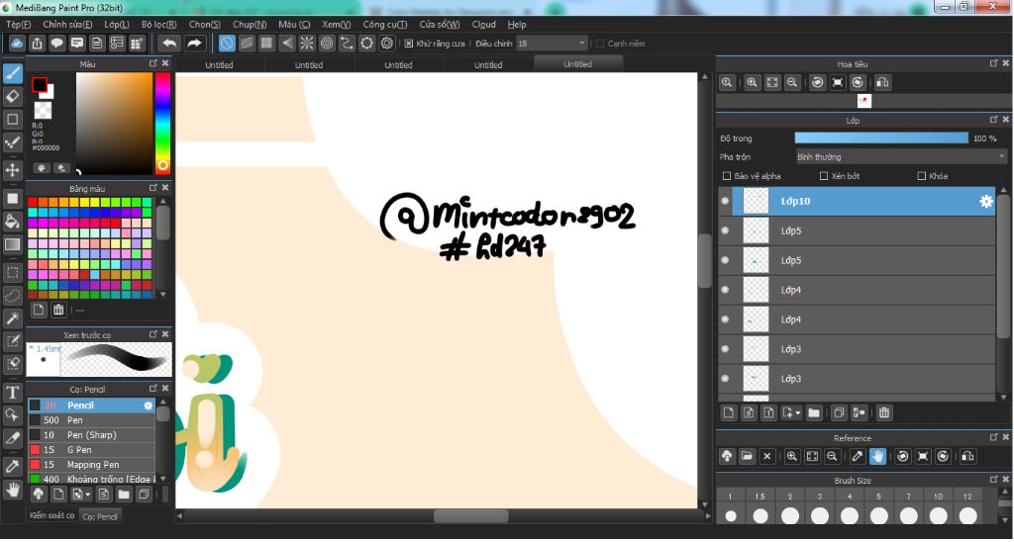This screenshot has height=542, width=1014.
Task: Adjust the Độ trong opacity slider
Action: coord(880,138)
